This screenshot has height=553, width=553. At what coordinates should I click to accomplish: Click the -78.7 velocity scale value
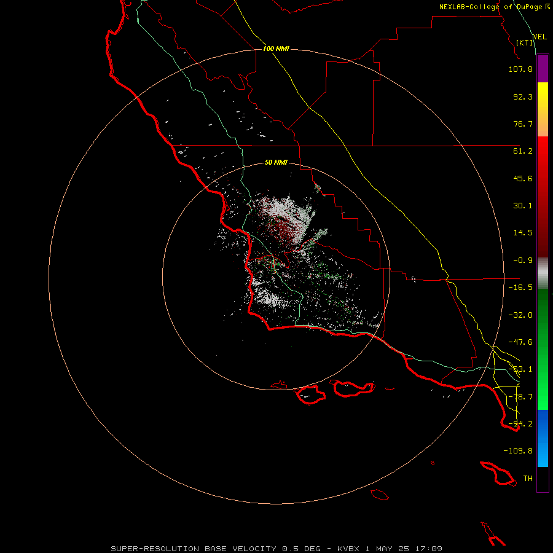tap(520, 397)
